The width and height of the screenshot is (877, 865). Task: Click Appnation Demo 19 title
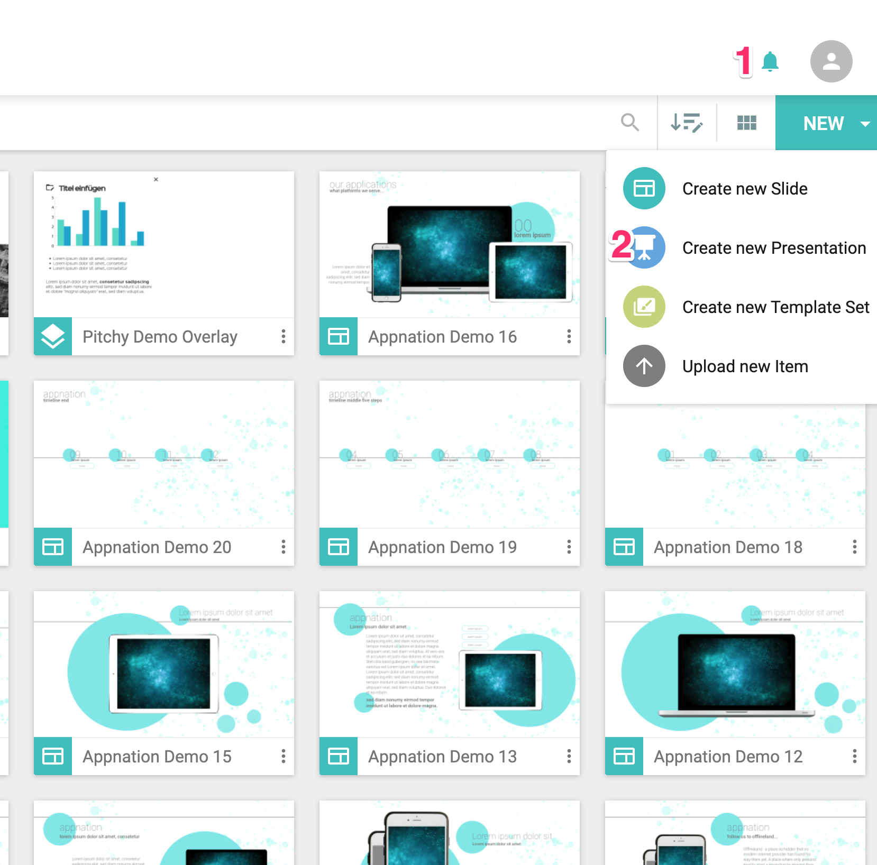442,547
